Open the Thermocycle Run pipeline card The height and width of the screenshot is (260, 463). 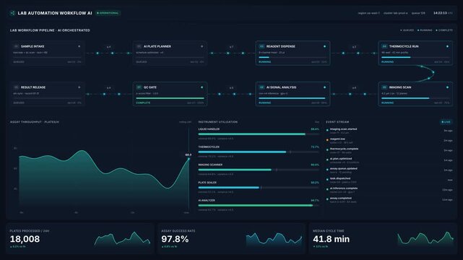[415, 53]
